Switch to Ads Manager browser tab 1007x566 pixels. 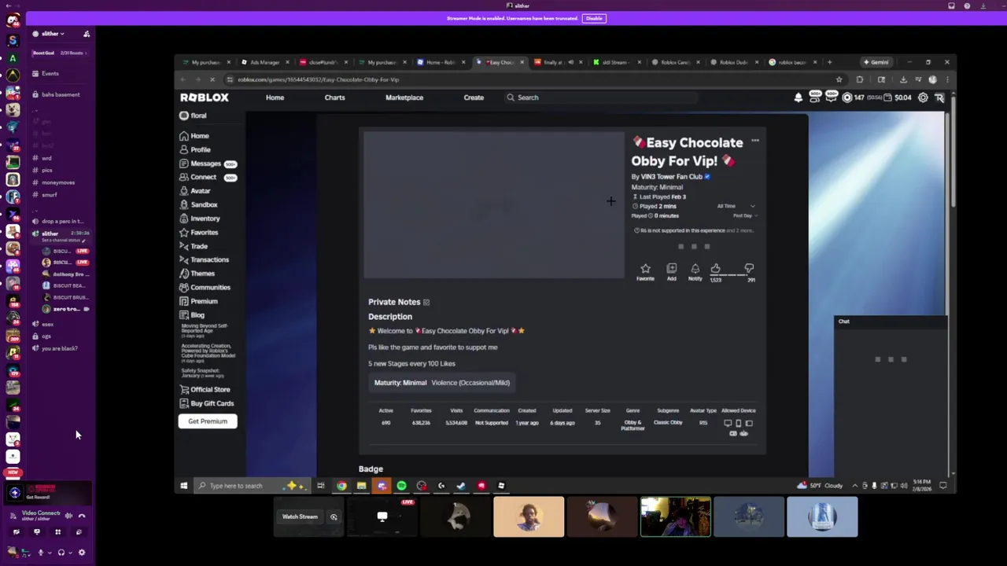click(x=264, y=62)
